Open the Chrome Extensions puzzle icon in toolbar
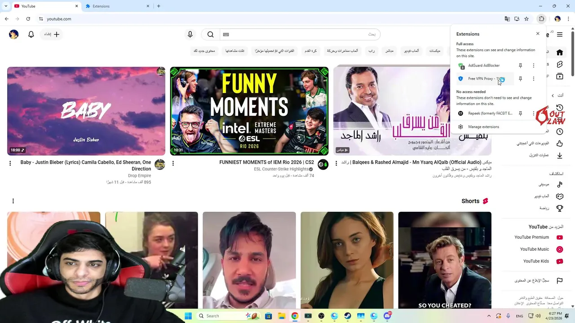The image size is (575, 323). pyautogui.click(x=541, y=19)
